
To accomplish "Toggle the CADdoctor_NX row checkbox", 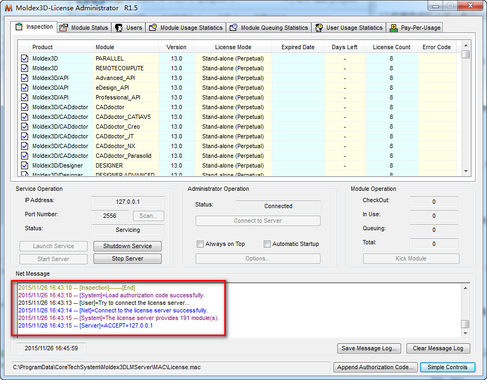I will point(24,146).
